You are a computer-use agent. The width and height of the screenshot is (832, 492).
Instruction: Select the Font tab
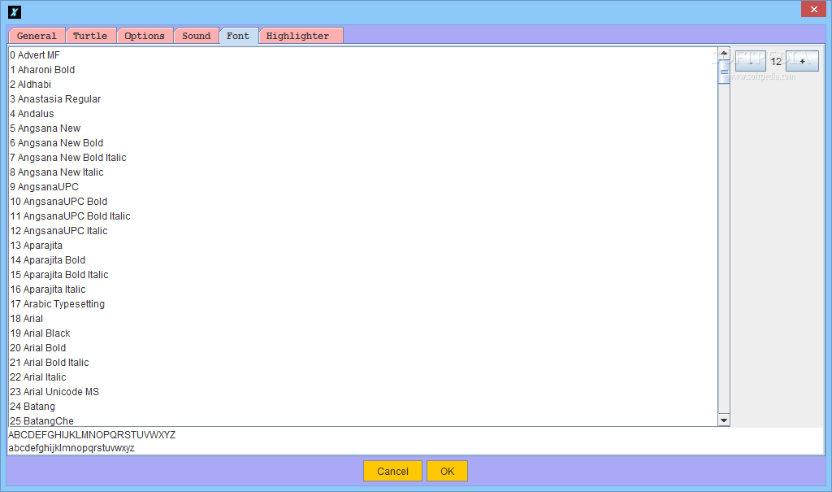(238, 36)
